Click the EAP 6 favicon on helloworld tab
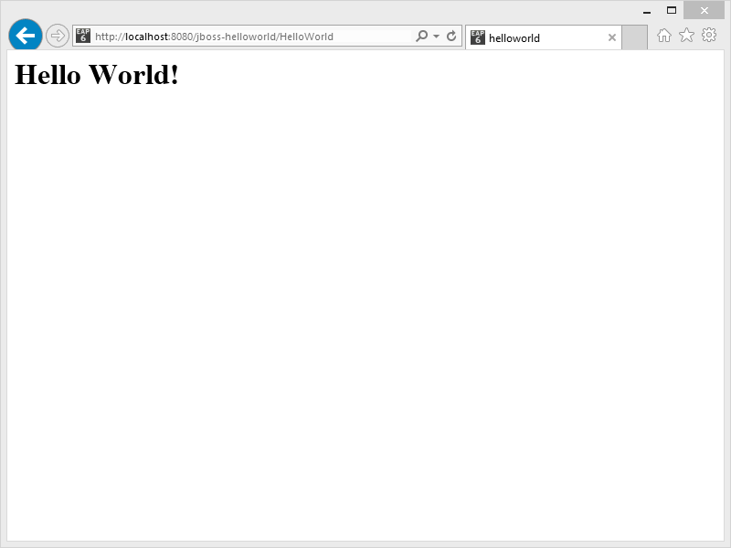 tap(477, 37)
